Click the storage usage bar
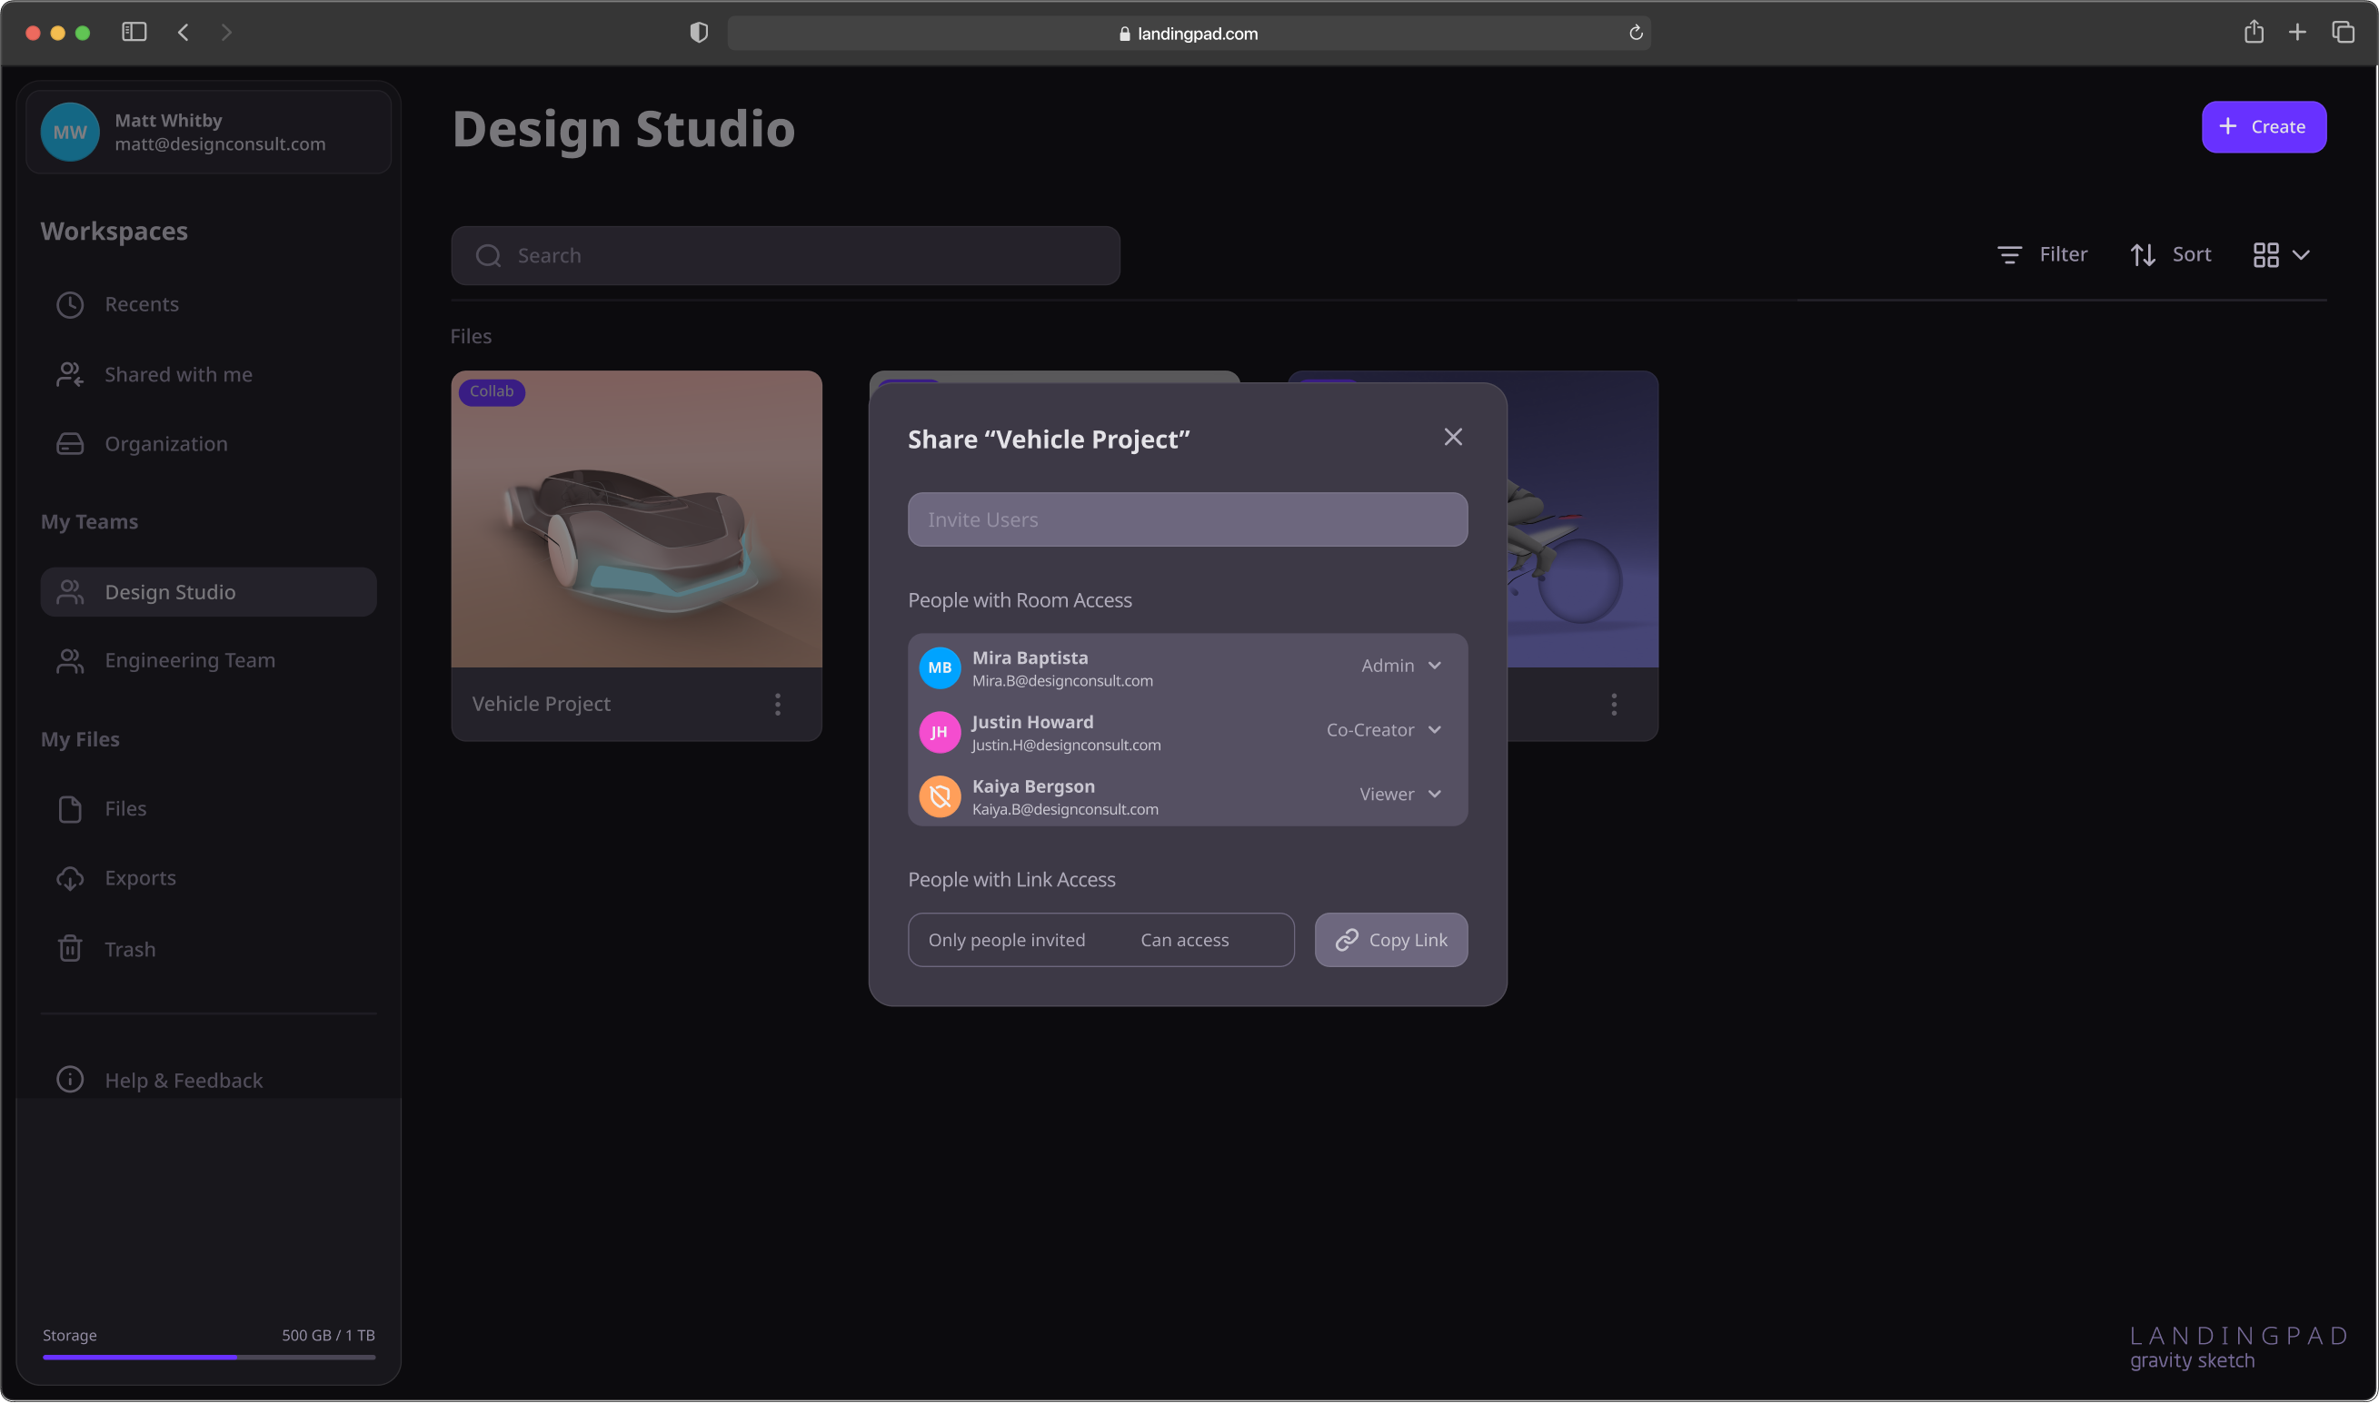Screen dimensions: 2379x1403 tap(209, 1357)
